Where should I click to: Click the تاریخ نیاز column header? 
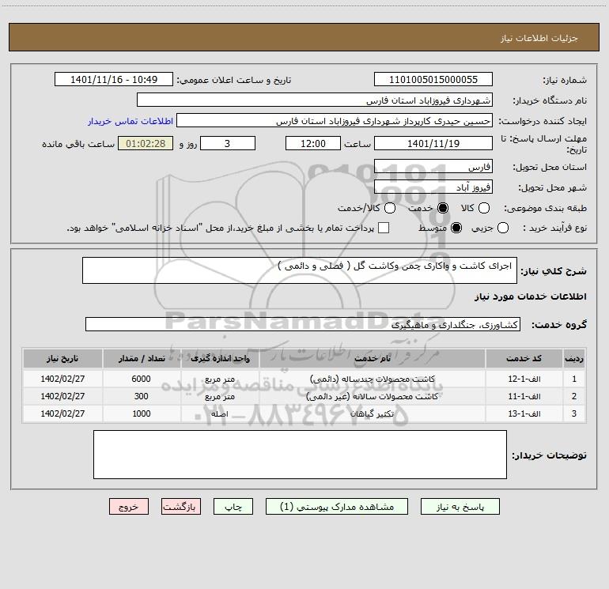(62, 358)
